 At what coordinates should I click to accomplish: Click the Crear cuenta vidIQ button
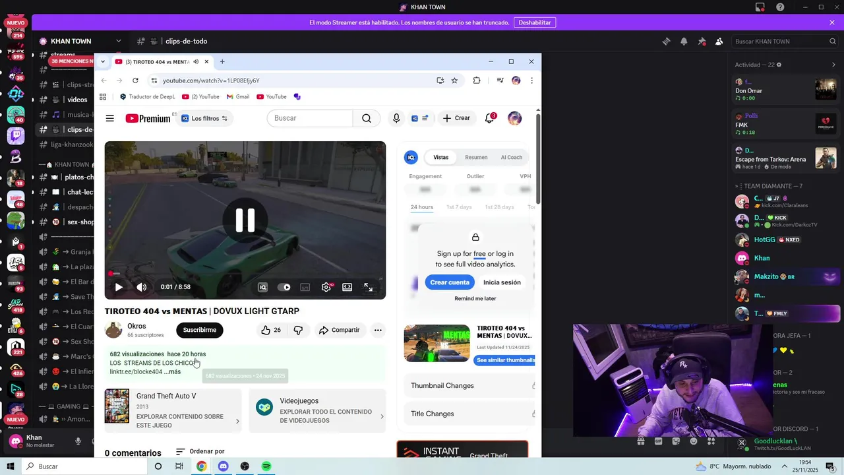click(450, 282)
